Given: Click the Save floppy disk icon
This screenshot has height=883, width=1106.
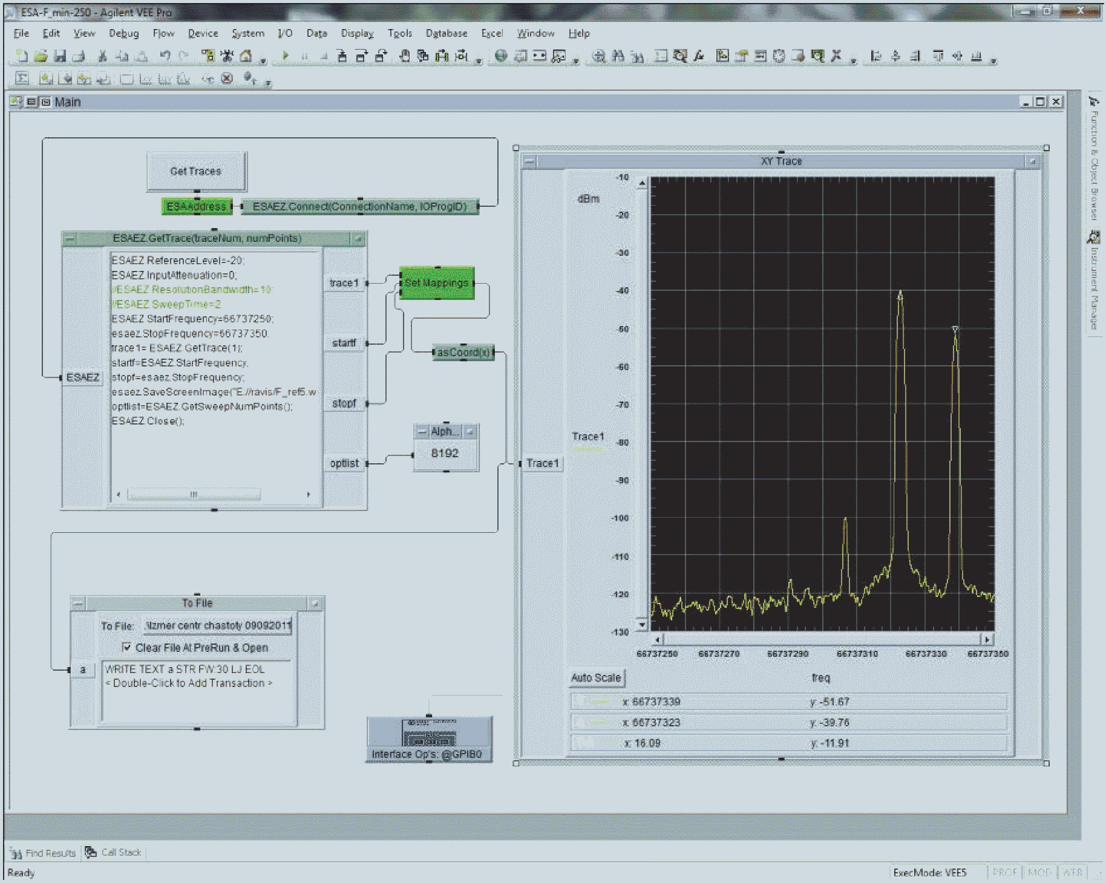Looking at the screenshot, I should (60, 56).
